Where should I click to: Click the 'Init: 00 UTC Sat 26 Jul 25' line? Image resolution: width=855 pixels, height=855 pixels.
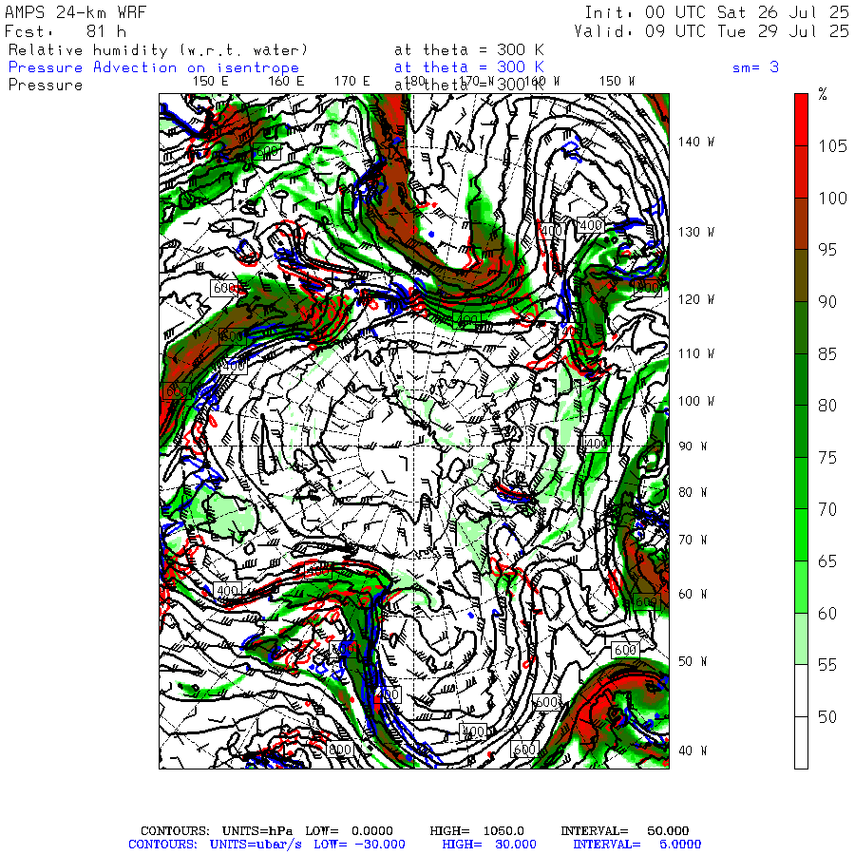click(717, 12)
